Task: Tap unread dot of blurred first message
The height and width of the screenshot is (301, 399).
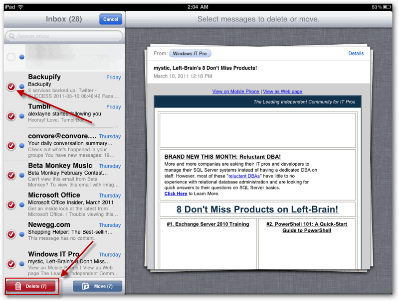Action: 22,57
